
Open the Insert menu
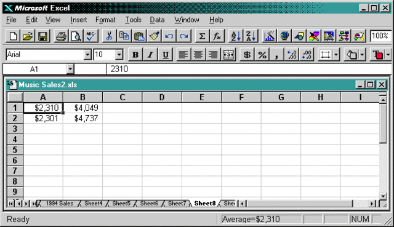click(78, 20)
